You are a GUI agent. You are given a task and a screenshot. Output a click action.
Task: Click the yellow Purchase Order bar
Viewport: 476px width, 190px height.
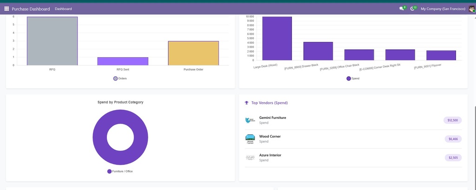pyautogui.click(x=193, y=53)
